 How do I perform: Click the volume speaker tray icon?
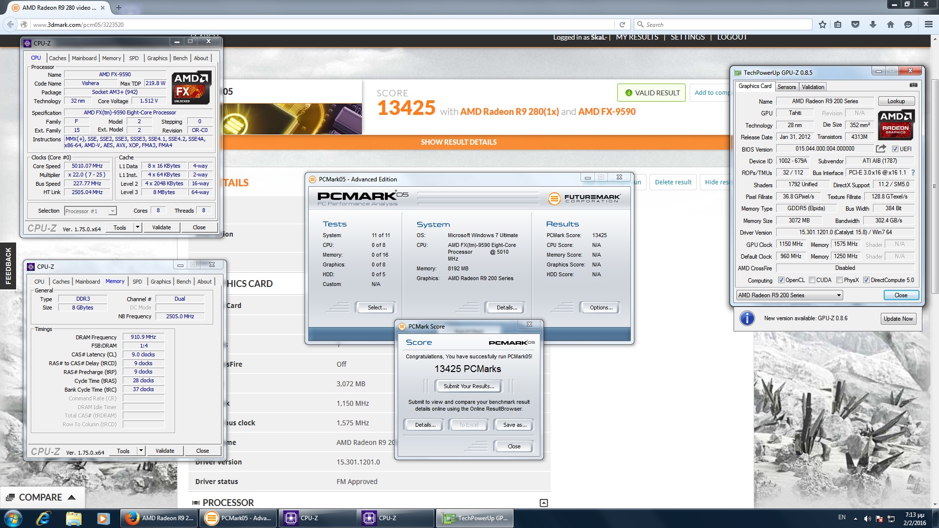(x=867, y=519)
